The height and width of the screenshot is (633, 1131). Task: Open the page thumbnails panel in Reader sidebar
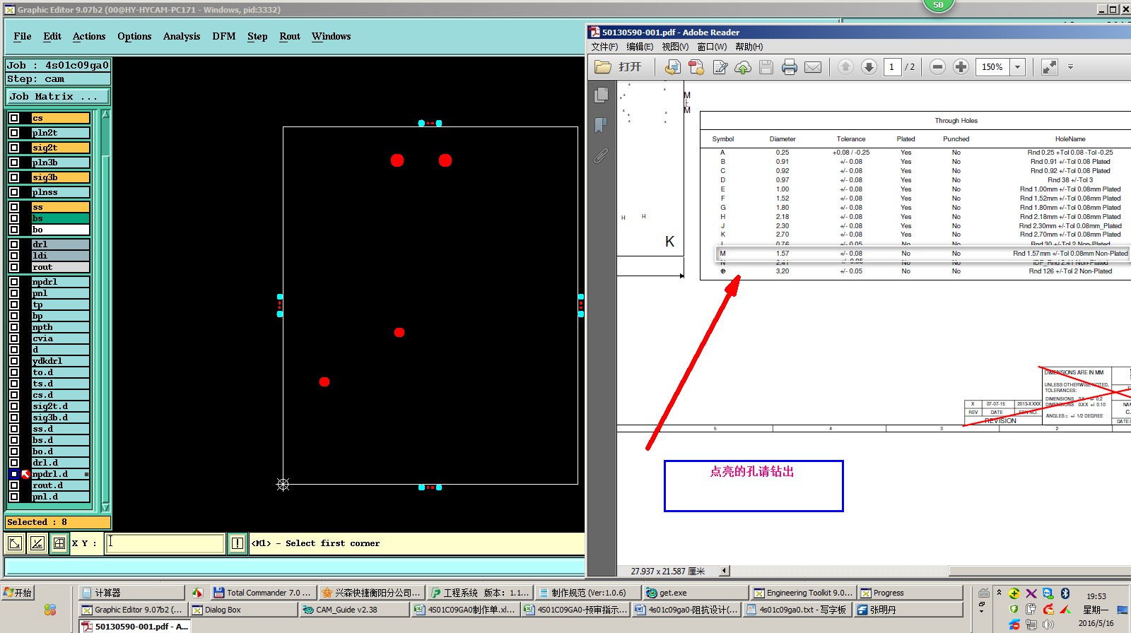coord(601,95)
